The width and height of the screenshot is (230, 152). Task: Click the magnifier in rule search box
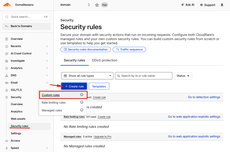[119, 76]
